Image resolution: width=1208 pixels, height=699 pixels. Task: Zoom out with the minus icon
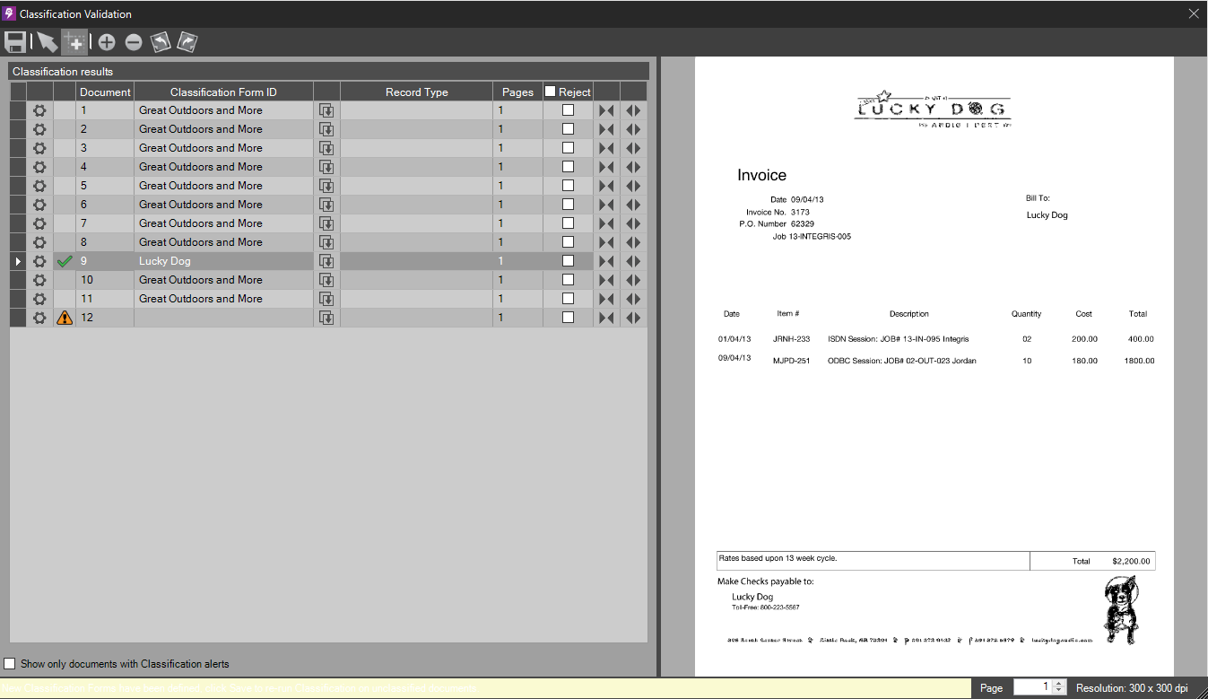134,42
